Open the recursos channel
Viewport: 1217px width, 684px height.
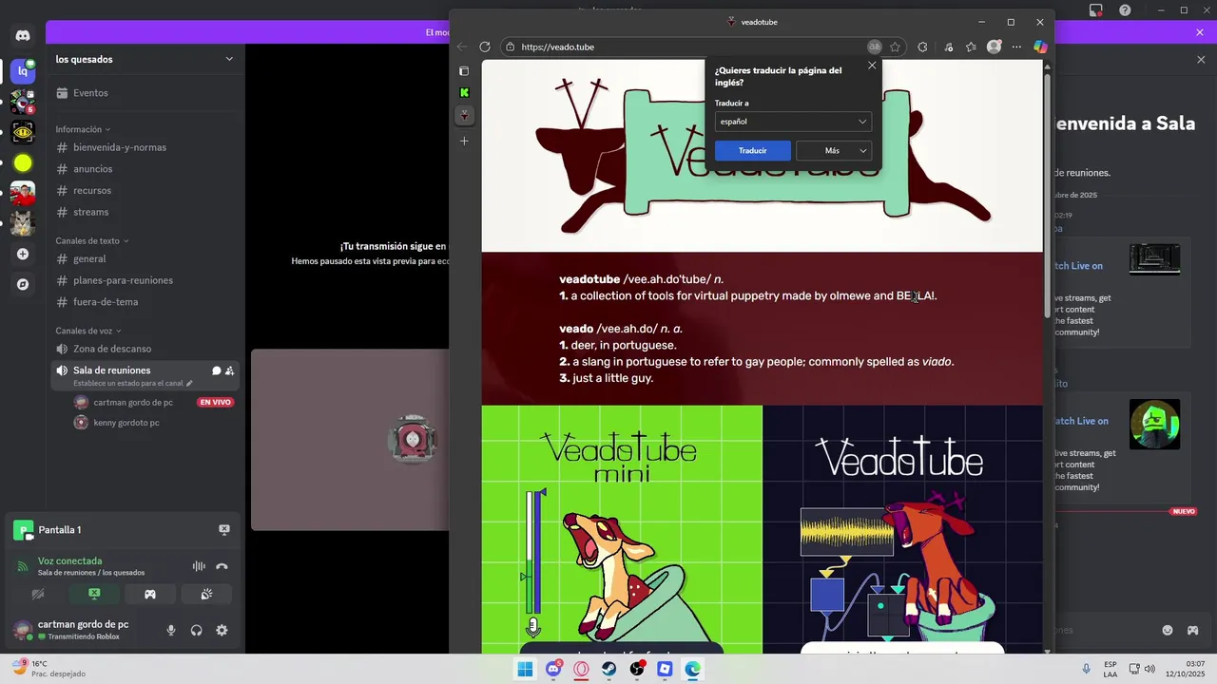click(145, 191)
